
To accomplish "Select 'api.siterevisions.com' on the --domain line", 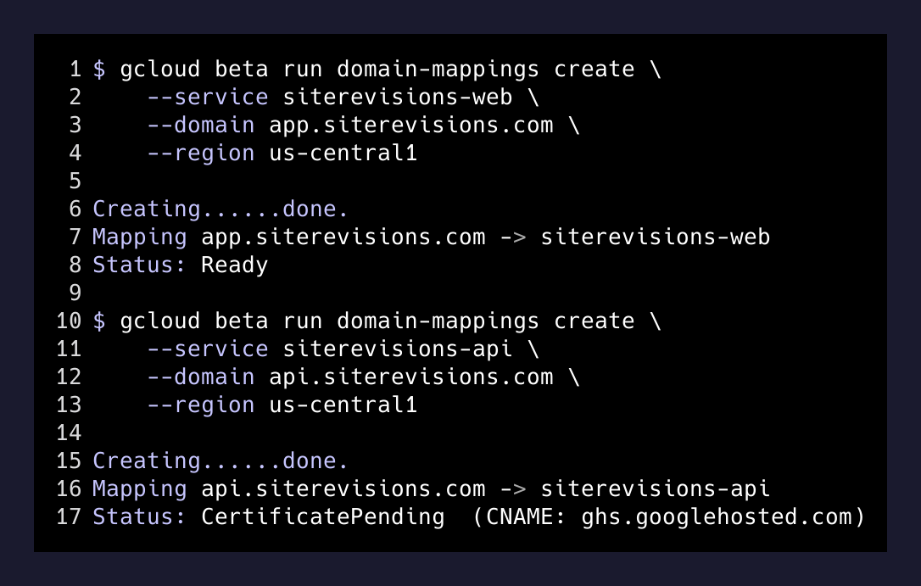I will point(411,377).
